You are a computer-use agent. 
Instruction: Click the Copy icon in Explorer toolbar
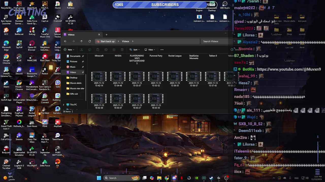coord(90,50)
